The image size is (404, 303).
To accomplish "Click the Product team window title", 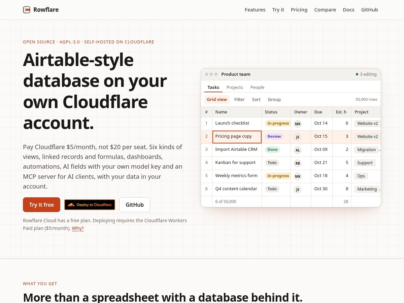I will tap(236, 74).
